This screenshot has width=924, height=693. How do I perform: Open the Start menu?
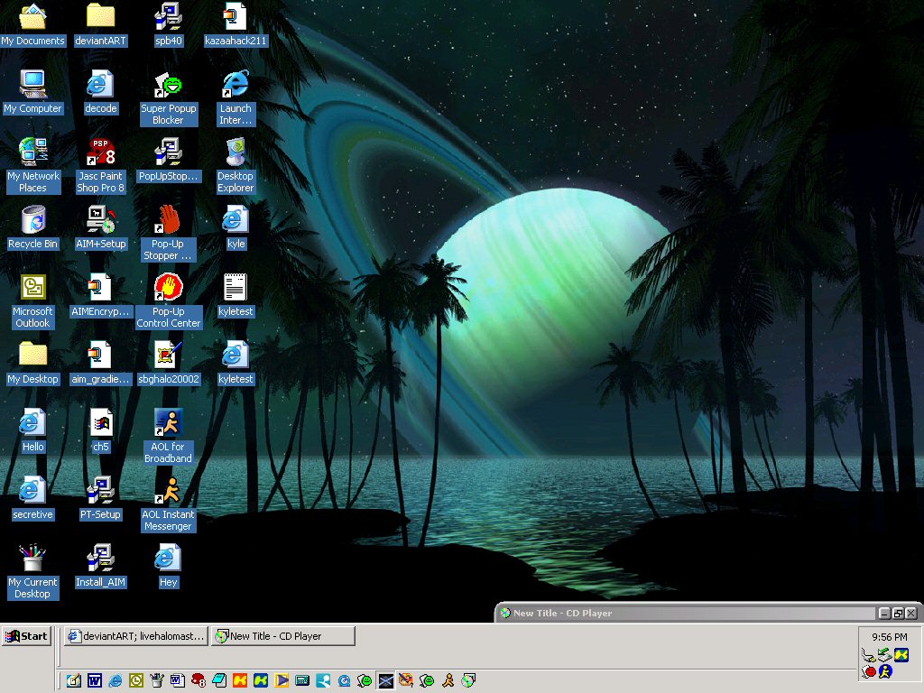[x=26, y=636]
